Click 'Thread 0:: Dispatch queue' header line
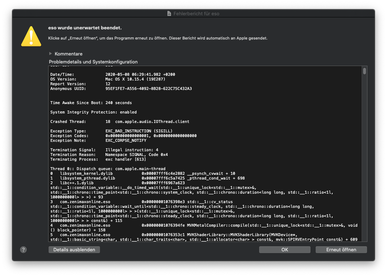The height and width of the screenshot is (276, 387). point(108,169)
